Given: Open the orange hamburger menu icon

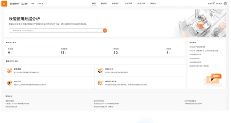Looking at the screenshot, I should 4,3.
